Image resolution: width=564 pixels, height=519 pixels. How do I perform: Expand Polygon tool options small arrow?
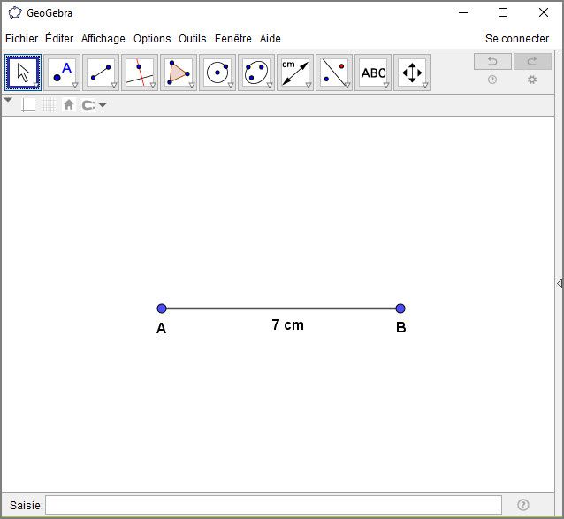tap(192, 85)
